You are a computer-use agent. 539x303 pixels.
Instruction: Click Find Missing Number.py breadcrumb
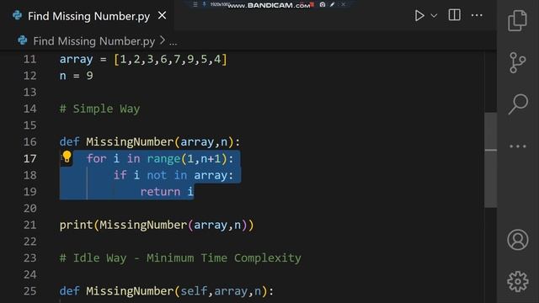(93, 41)
